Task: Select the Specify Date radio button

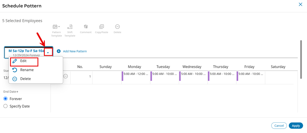Action: pyautogui.click(x=5, y=106)
